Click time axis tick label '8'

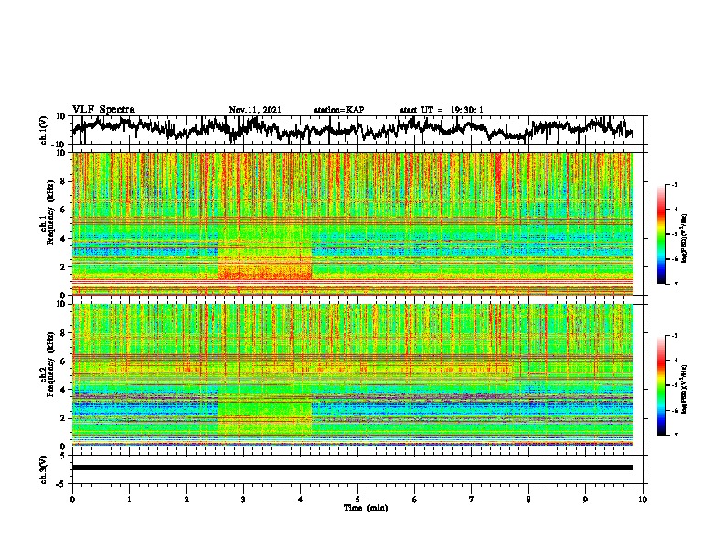coord(528,500)
